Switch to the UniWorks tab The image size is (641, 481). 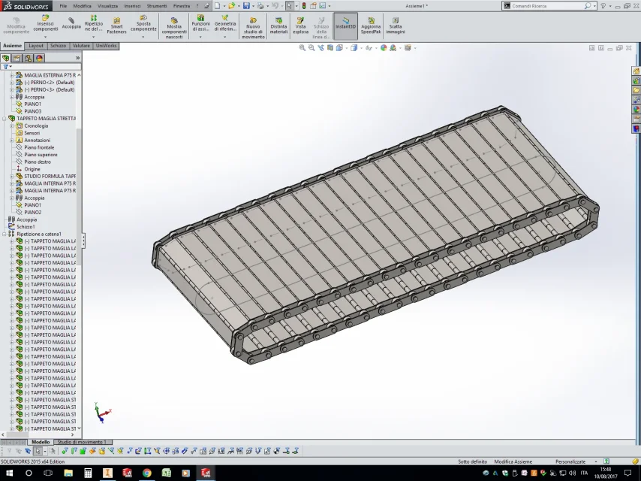click(x=107, y=46)
